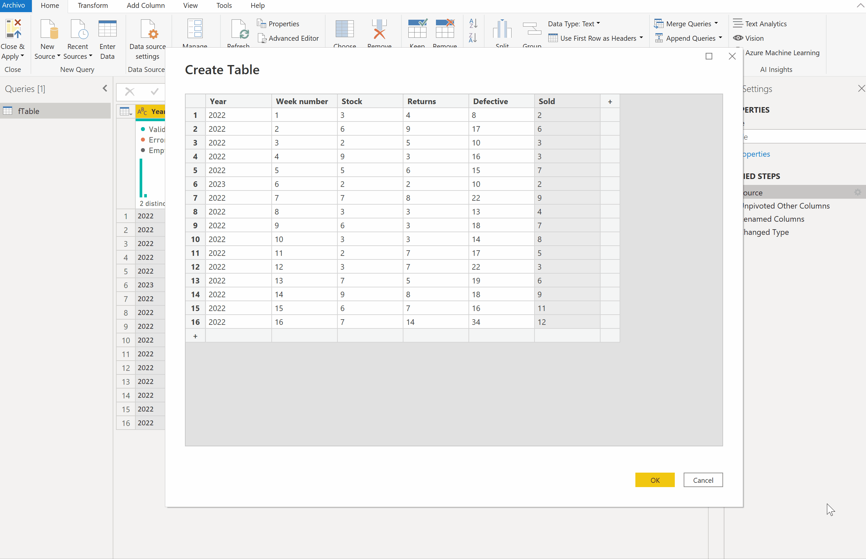Open Source step settings gear
The image size is (866, 559).
point(858,192)
